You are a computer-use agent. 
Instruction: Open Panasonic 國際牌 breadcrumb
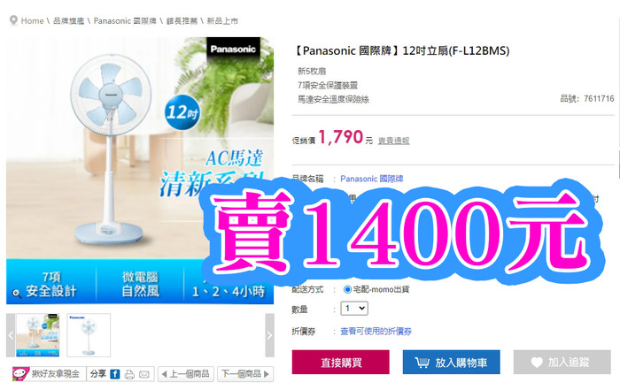(125, 21)
